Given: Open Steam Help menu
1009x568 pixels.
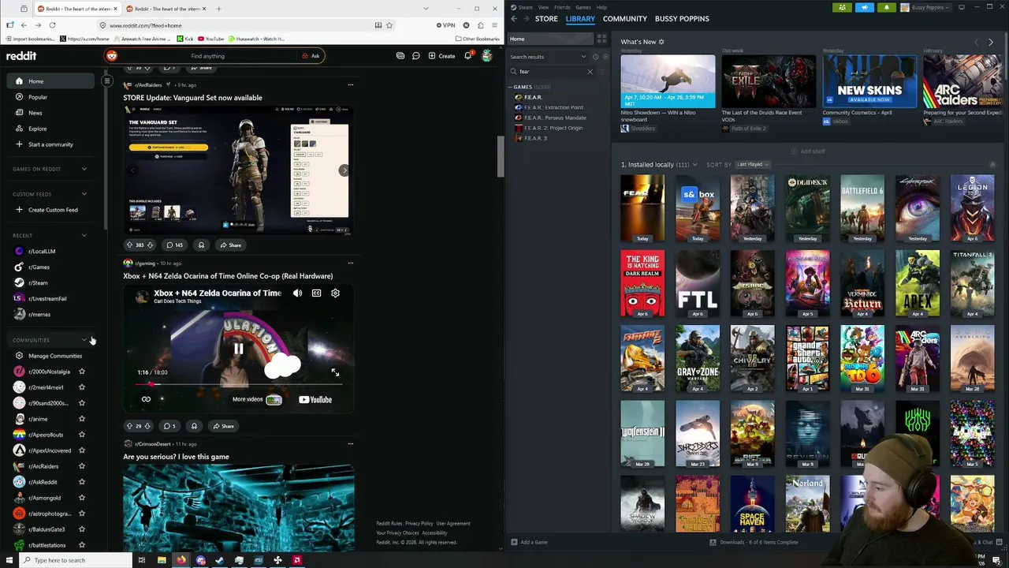Looking at the screenshot, I should pyautogui.click(x=601, y=7).
